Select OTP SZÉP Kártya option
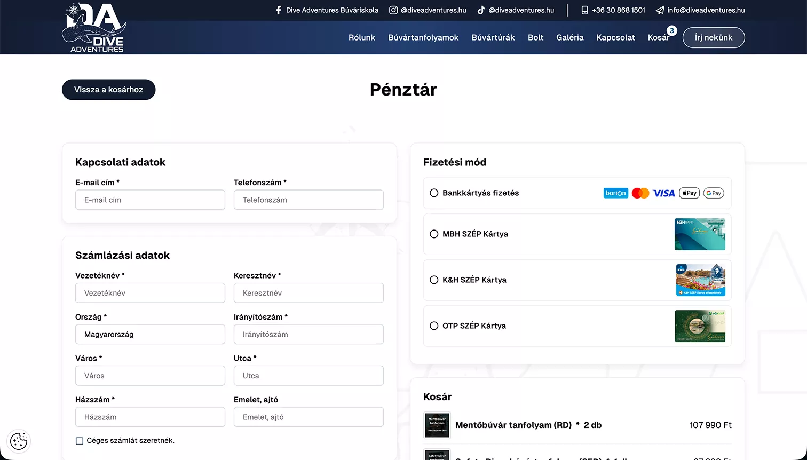The width and height of the screenshot is (807, 460). (434, 326)
